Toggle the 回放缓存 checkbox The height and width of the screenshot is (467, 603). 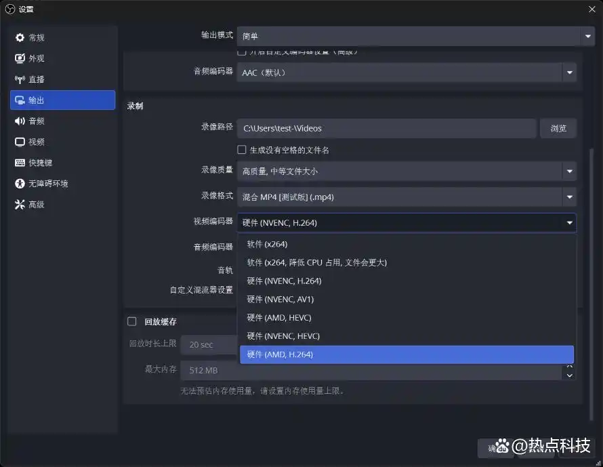131,321
